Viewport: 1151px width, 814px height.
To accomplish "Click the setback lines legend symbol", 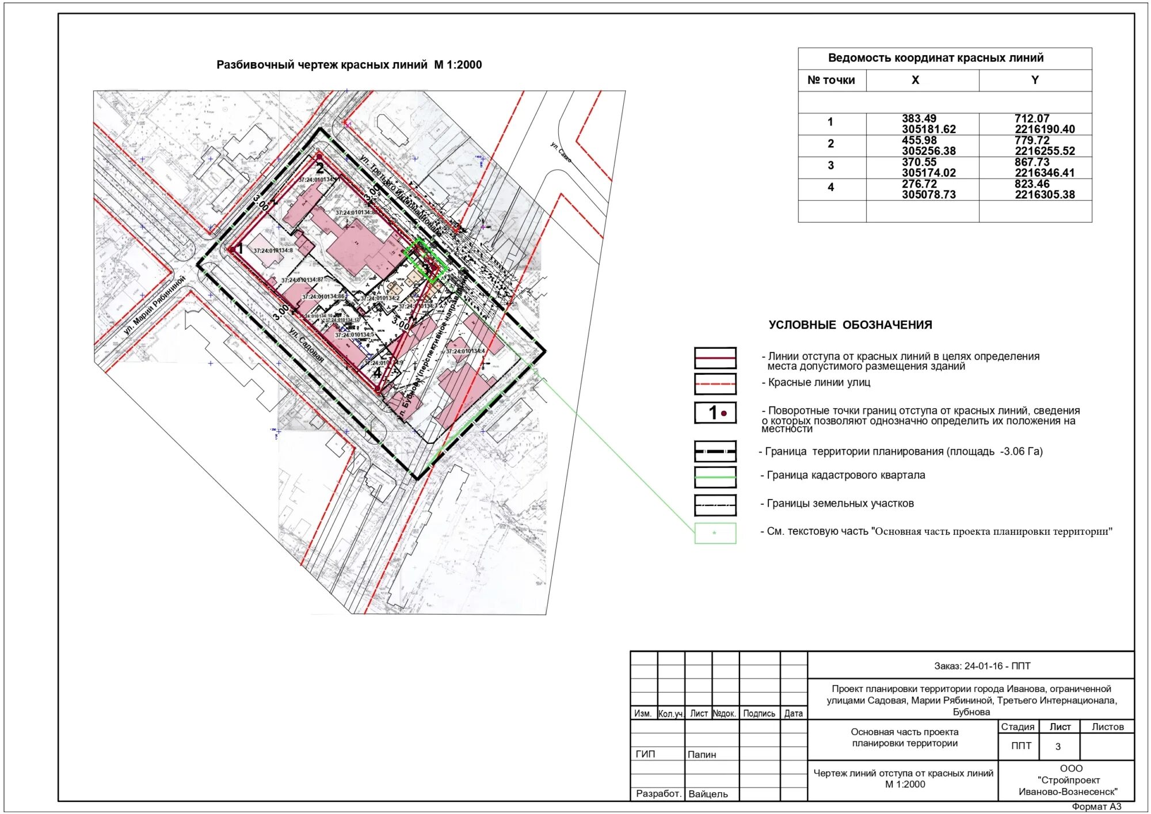I will pos(715,357).
